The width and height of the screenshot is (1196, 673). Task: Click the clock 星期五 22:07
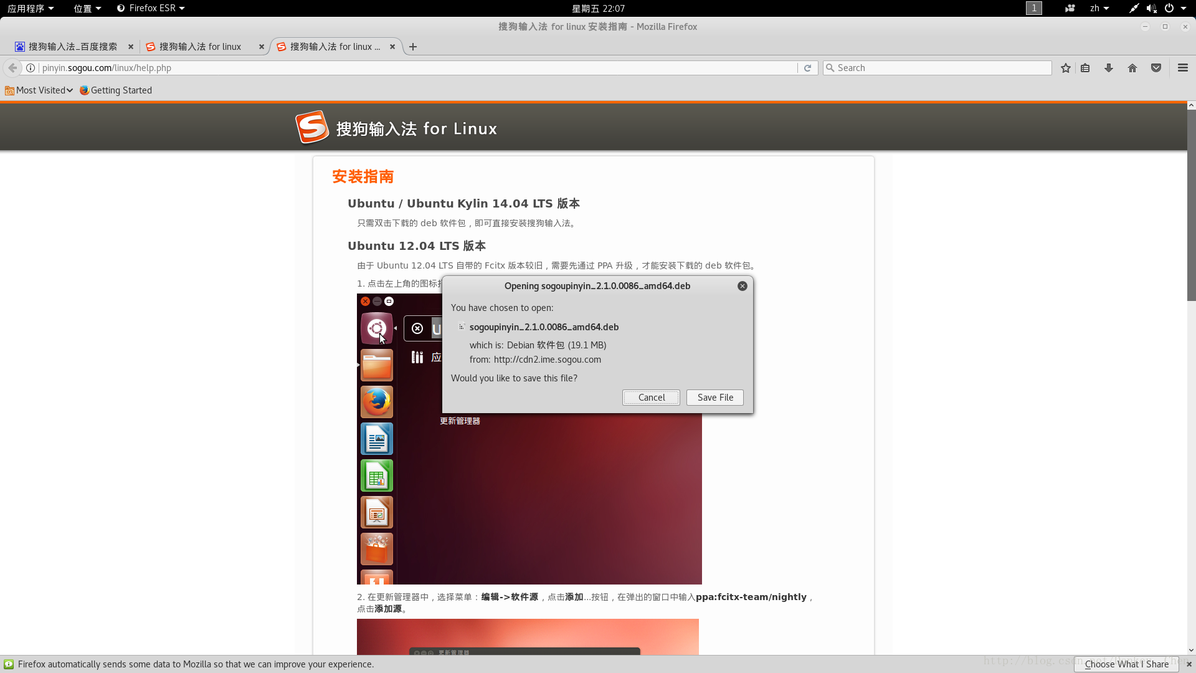598,8
